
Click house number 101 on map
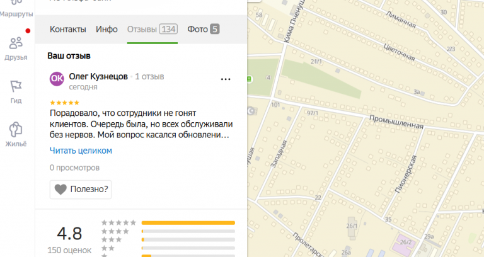(x=275, y=105)
